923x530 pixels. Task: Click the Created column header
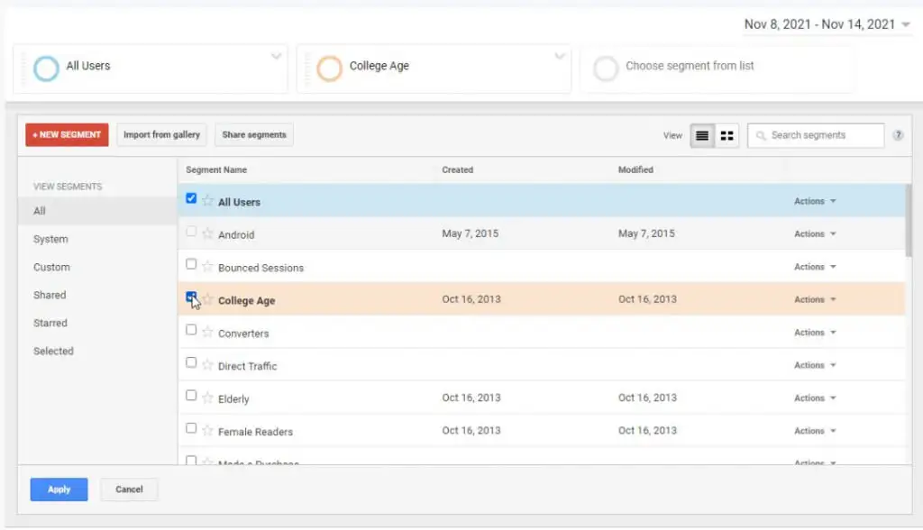tap(457, 169)
